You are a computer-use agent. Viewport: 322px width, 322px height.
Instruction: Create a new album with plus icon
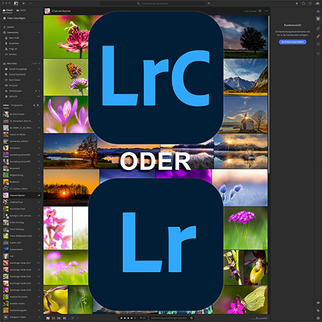[x=34, y=106]
